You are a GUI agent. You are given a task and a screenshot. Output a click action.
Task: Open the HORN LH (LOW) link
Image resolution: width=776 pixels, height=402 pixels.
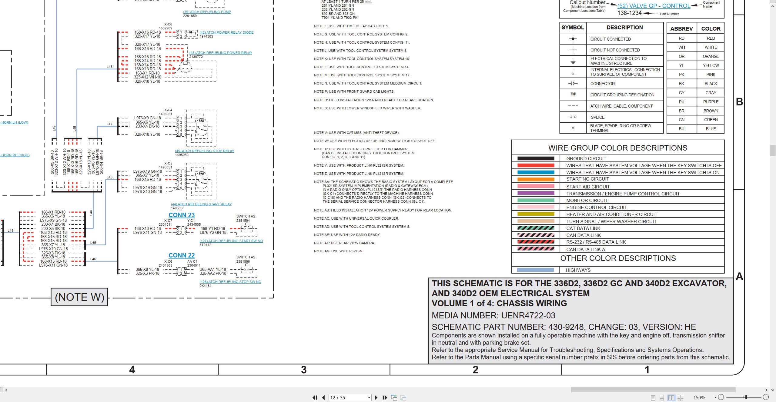14,122
